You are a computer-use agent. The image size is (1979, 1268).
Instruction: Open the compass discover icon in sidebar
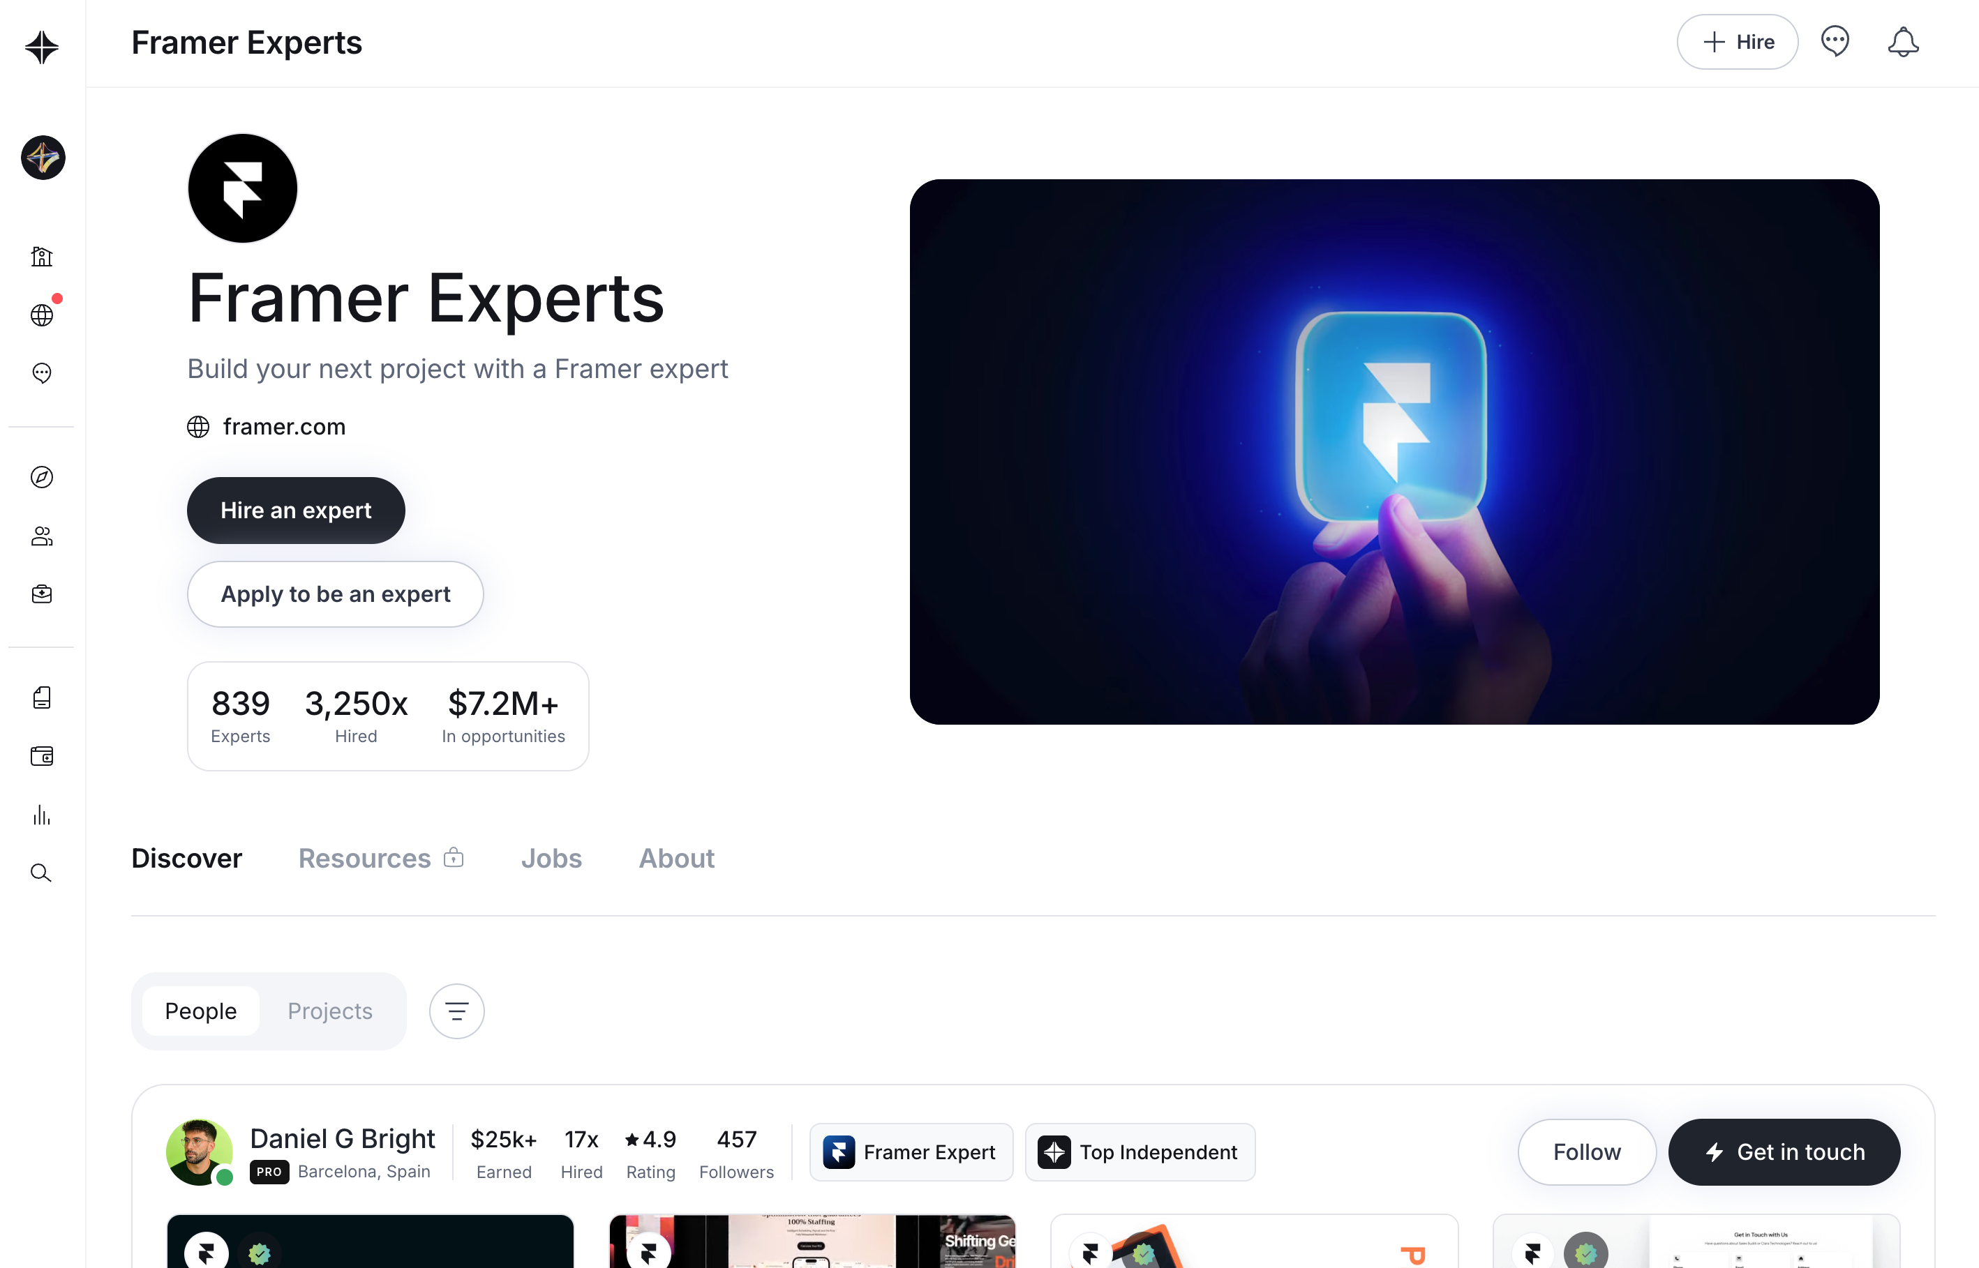coord(42,477)
